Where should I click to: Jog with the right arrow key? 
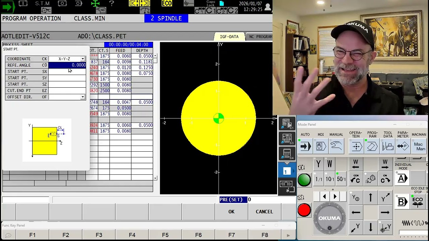click(385, 213)
